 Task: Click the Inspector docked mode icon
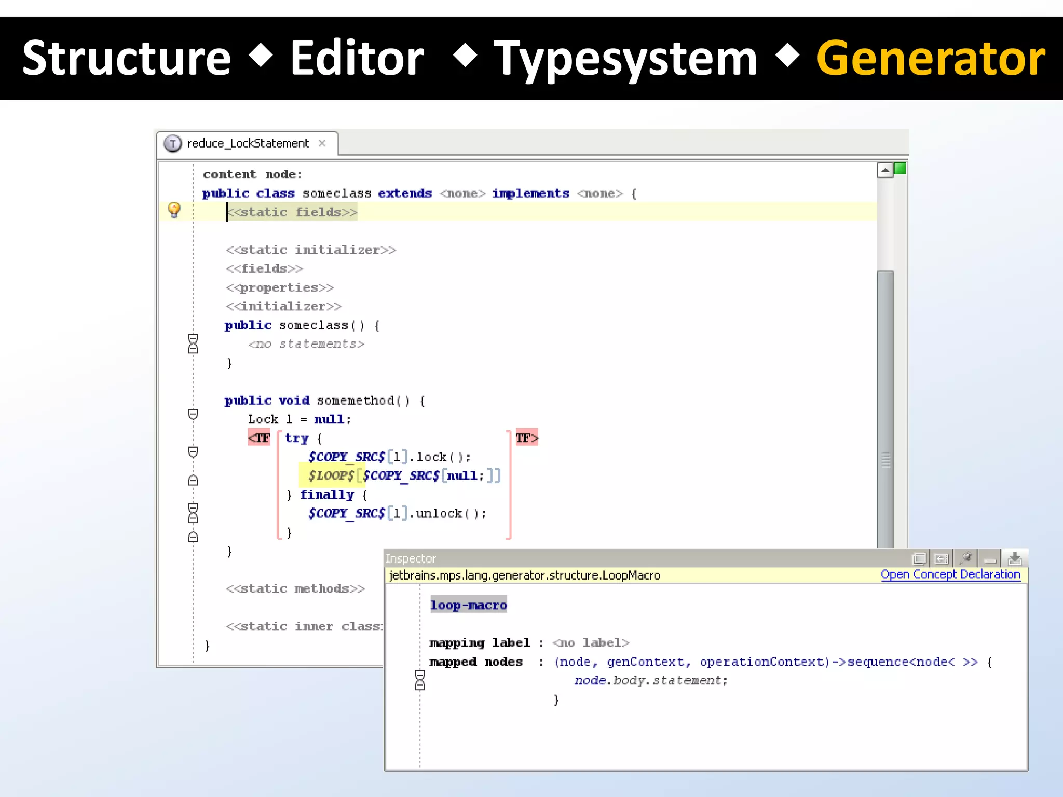[x=942, y=559]
